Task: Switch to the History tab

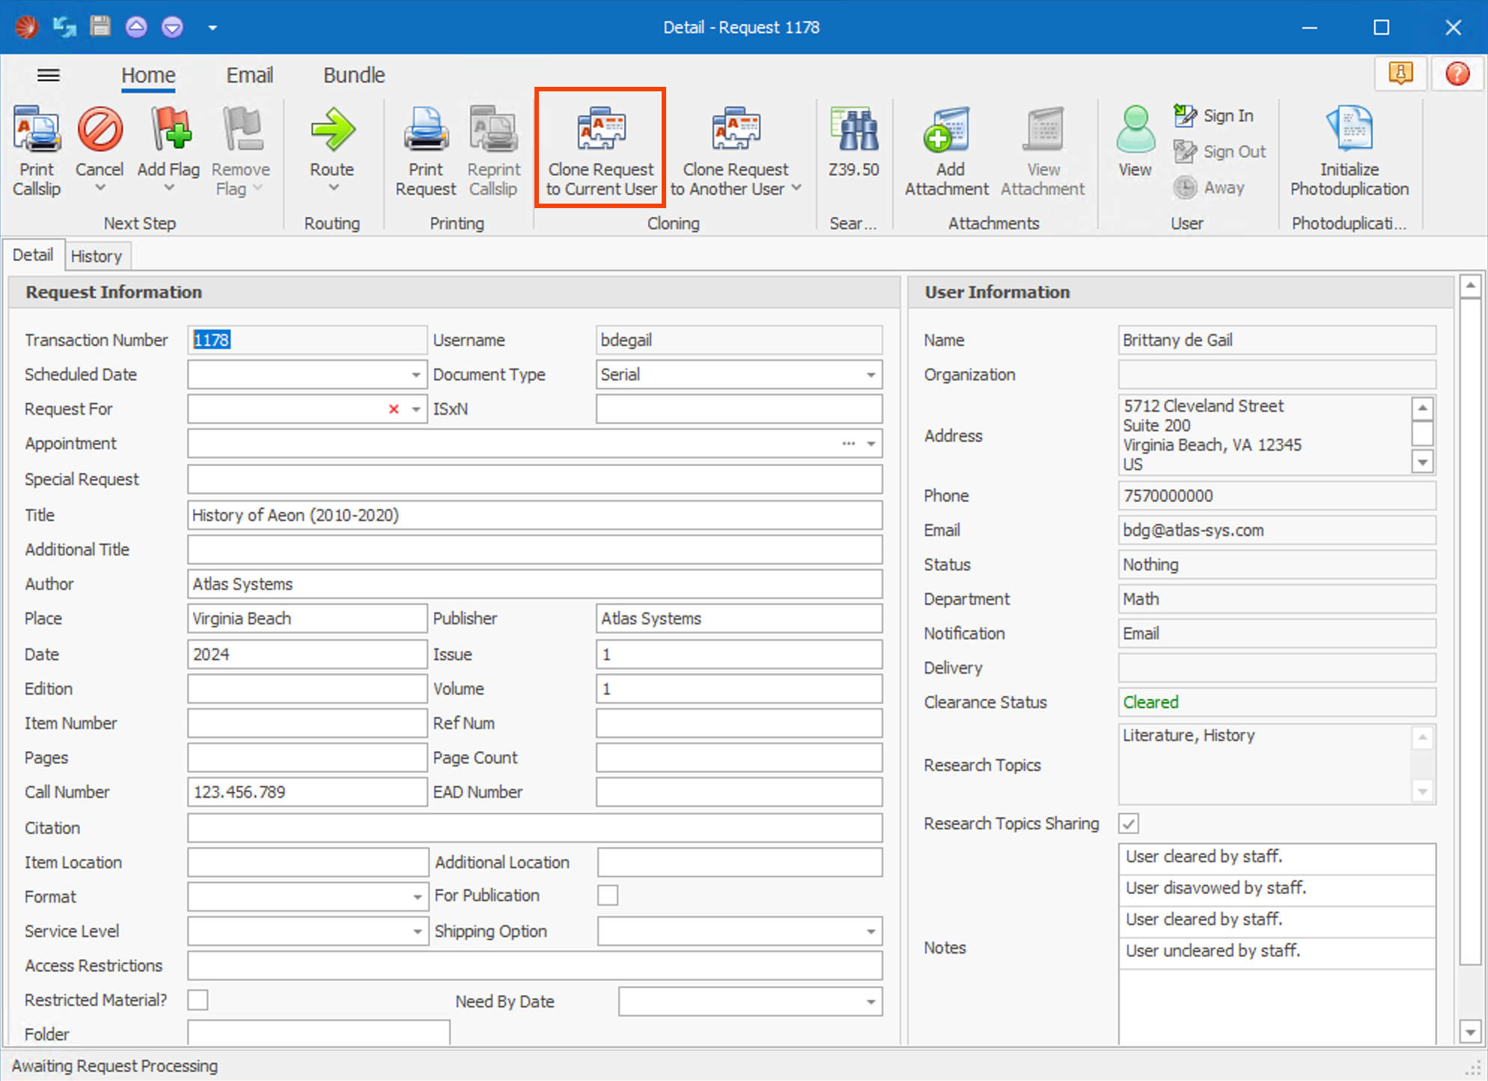Action: [x=96, y=256]
